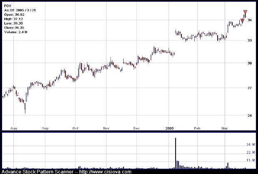Viewport: 258px width, 174px height.
Task: Click the Sep month axis label
Action: point(45,128)
